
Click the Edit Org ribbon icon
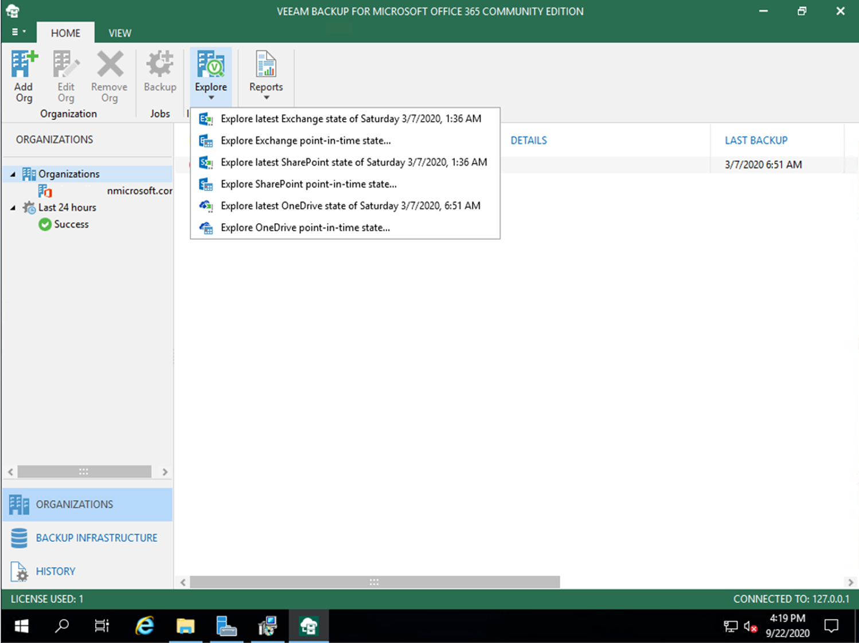66,64
